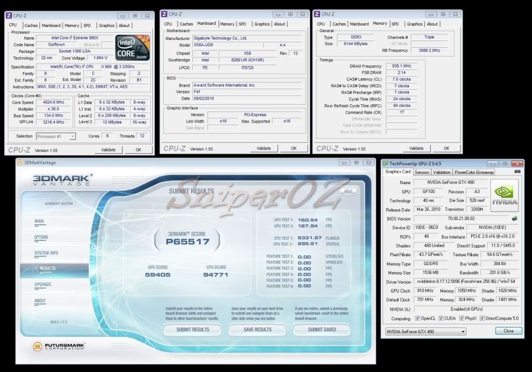Open SYSTEM INFO in 3DMark sidebar

point(46,253)
